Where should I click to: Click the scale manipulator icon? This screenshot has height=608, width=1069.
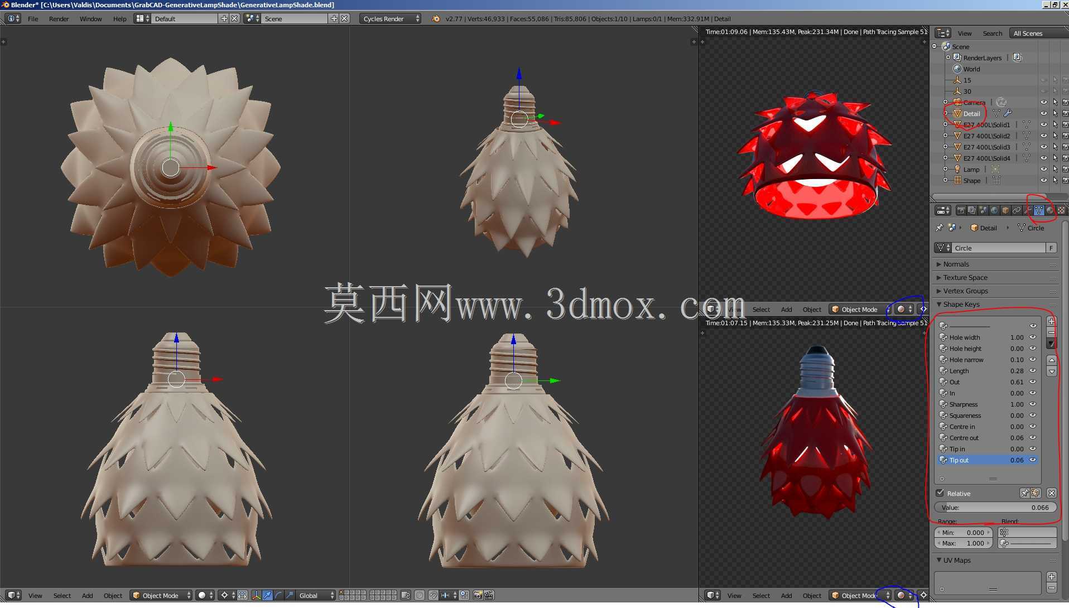[x=290, y=595]
